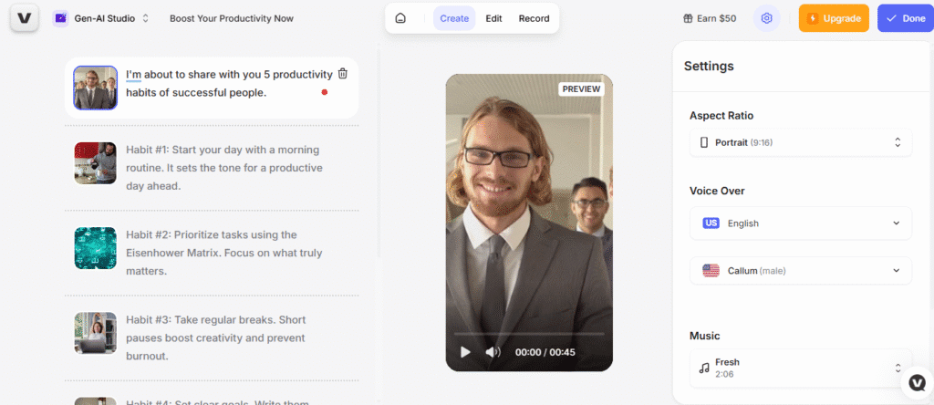The width and height of the screenshot is (934, 405).
Task: Click the 00:00 / 00:45 time display
Action: (545, 352)
